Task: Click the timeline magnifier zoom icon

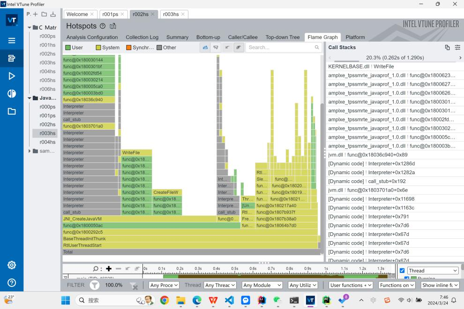Action: [96, 268]
